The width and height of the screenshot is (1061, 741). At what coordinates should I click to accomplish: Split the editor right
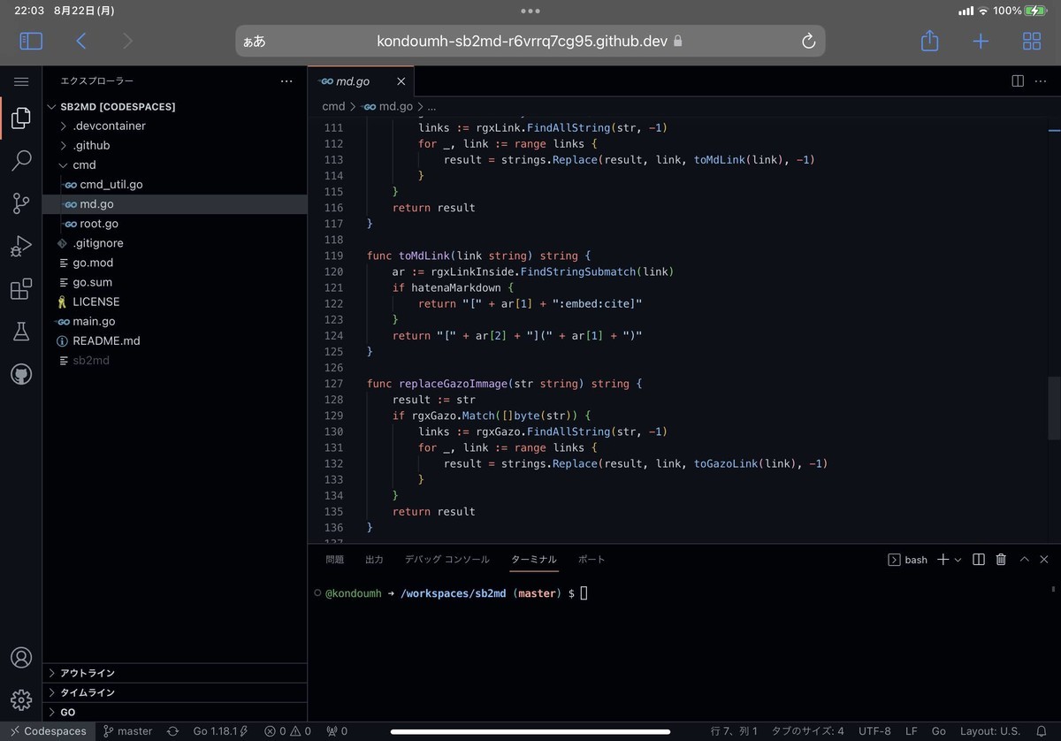point(1018,81)
